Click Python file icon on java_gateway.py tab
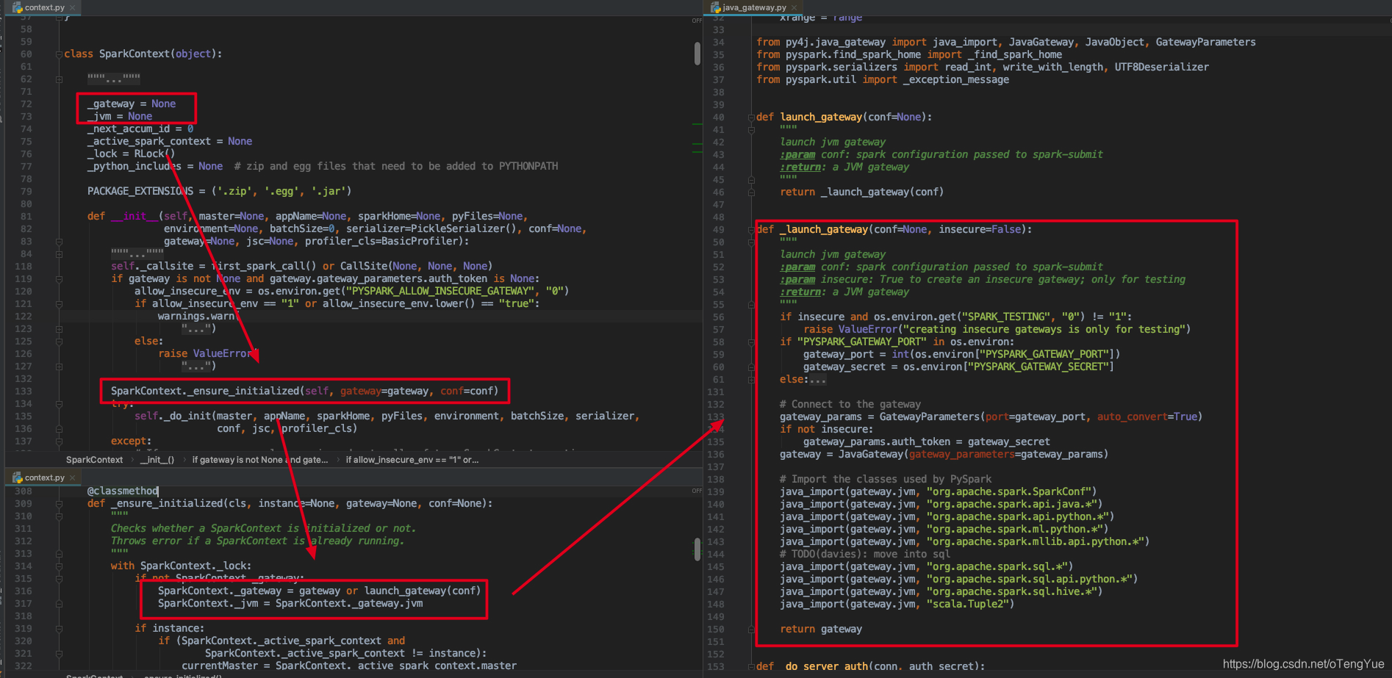This screenshot has height=678, width=1392. [x=715, y=7]
